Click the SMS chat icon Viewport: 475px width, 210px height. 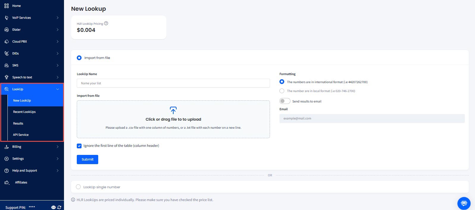click(7, 65)
